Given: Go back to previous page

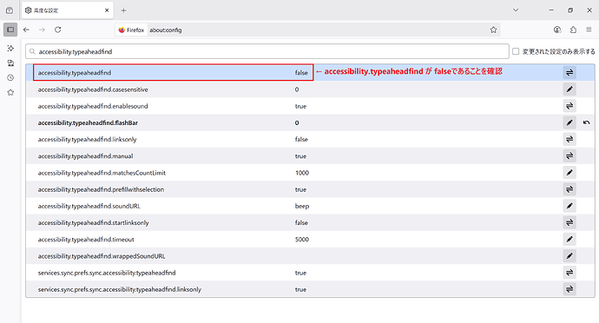Looking at the screenshot, I should 26,30.
